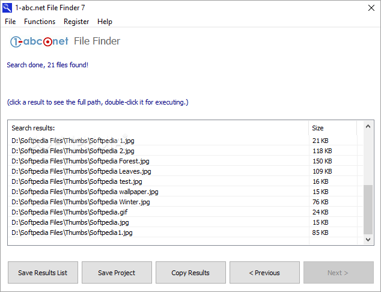Viewport: 381px width, 292px height.
Task: Click the results list scrollbar thumb
Action: coord(368,210)
